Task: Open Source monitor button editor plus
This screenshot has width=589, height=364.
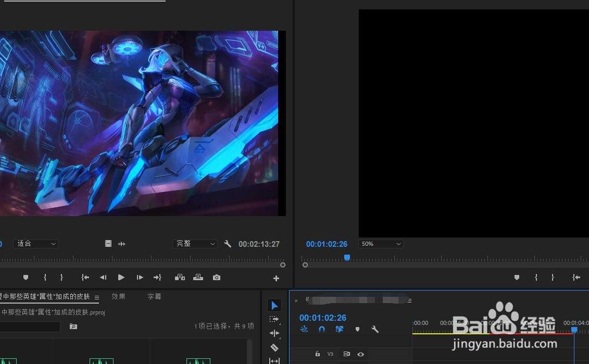Action: tap(276, 278)
